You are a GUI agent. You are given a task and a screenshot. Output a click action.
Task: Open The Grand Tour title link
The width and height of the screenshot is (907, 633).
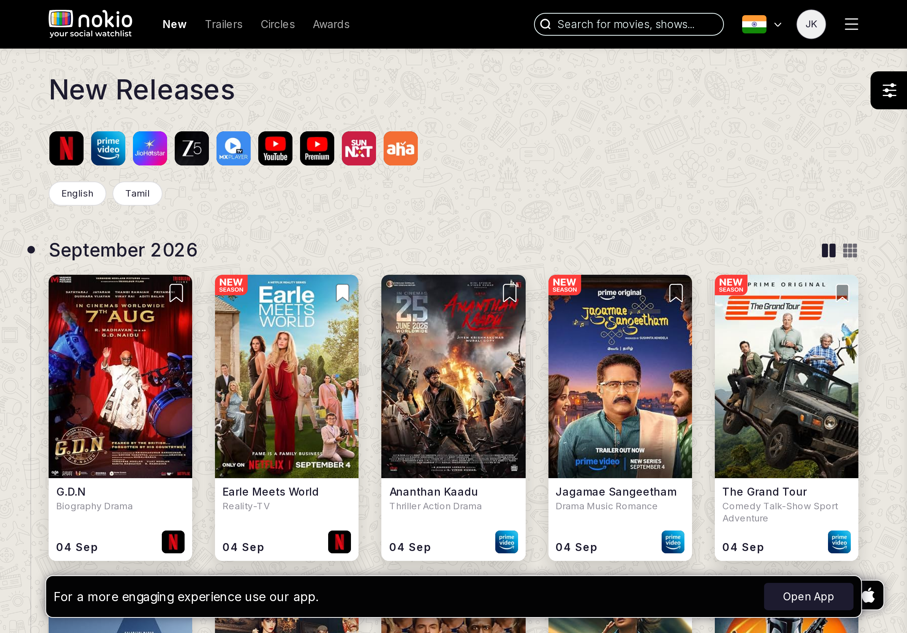tap(765, 492)
